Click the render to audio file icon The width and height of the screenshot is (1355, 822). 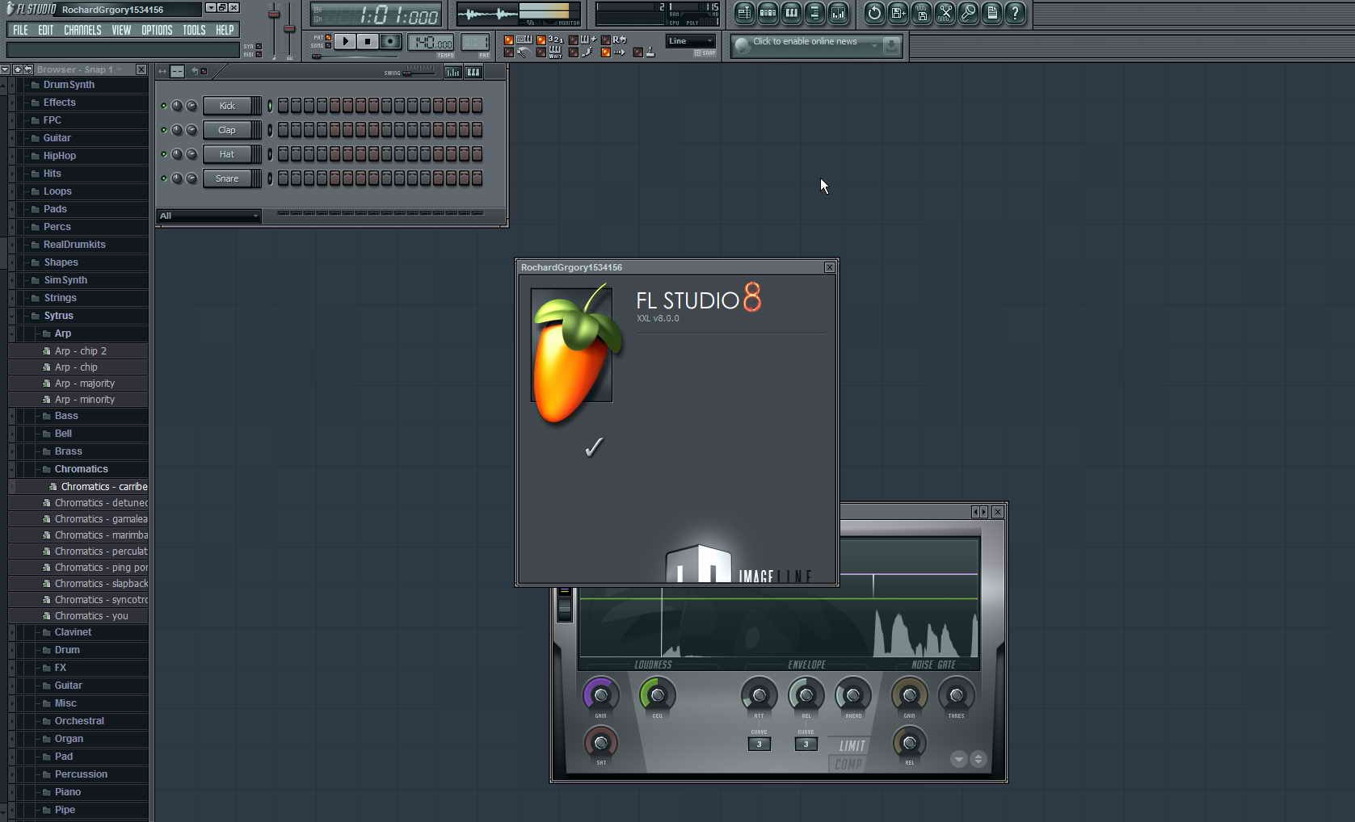click(x=921, y=13)
